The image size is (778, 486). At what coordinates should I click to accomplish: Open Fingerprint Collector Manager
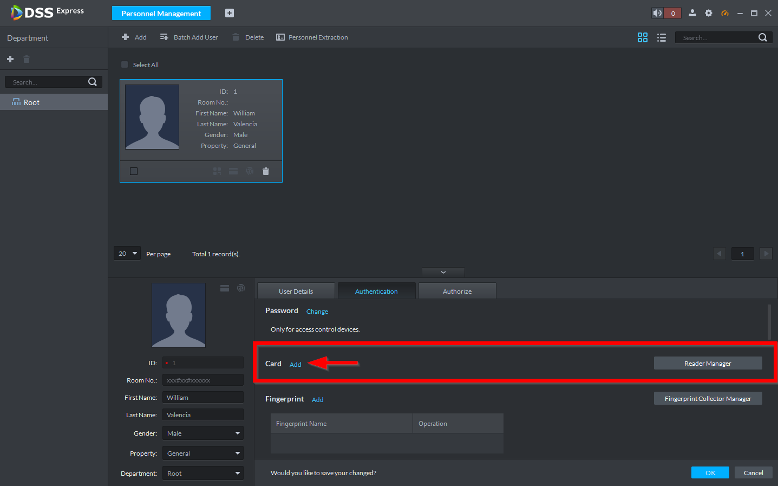tap(708, 398)
